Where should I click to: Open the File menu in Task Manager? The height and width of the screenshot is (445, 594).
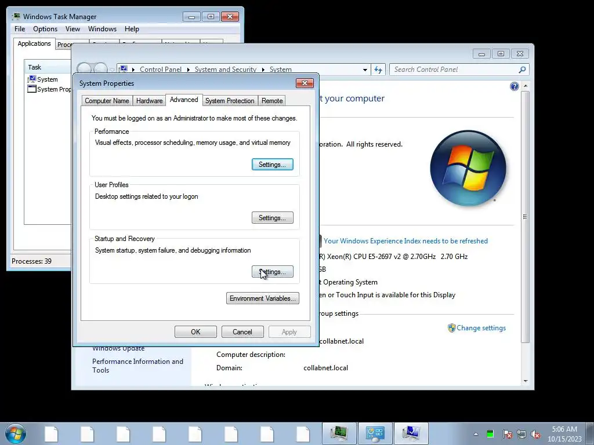pos(20,29)
